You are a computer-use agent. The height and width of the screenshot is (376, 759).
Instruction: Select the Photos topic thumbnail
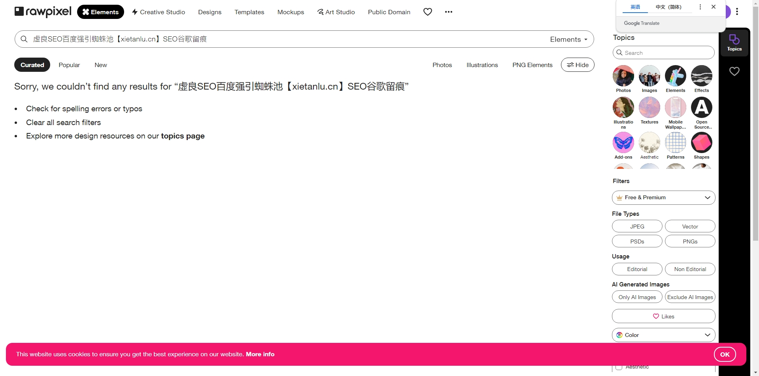(x=623, y=76)
